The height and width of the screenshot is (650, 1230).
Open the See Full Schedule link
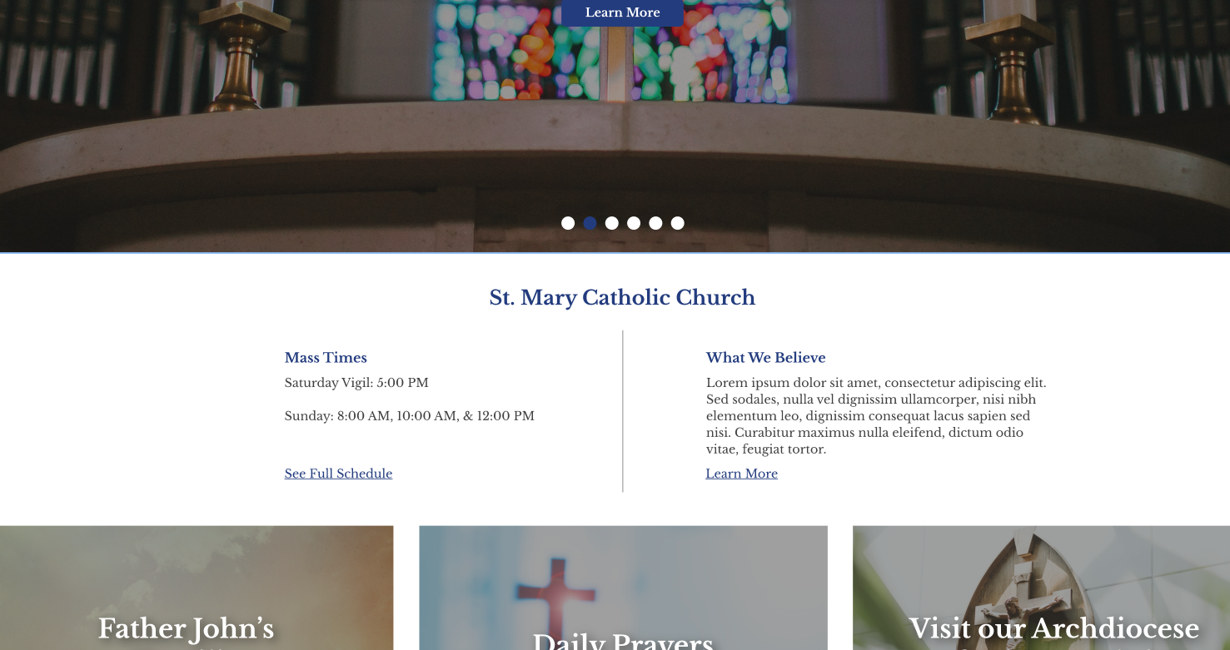[x=338, y=474]
